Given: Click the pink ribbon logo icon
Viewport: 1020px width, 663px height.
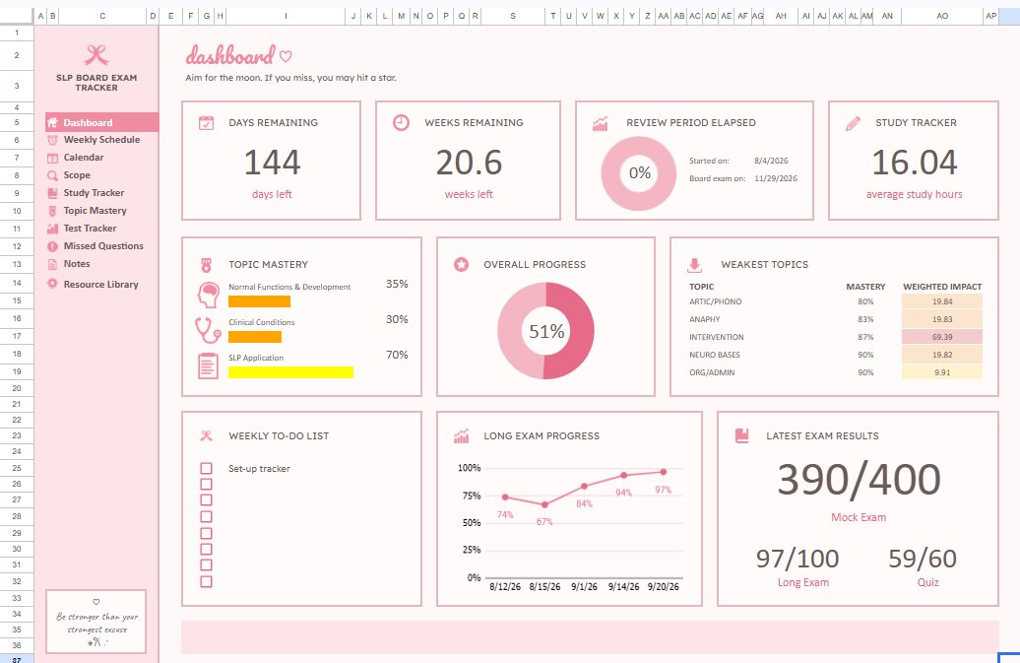Looking at the screenshot, I should pos(96,55).
